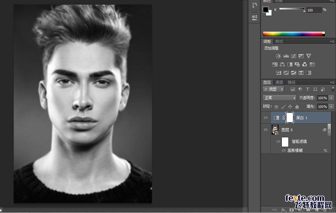
Task: Filter for pixel layers
Action: pyautogui.click(x=293, y=89)
